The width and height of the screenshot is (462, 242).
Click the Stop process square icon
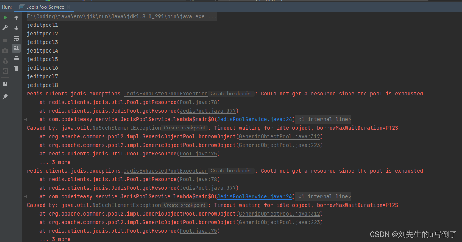click(5, 41)
